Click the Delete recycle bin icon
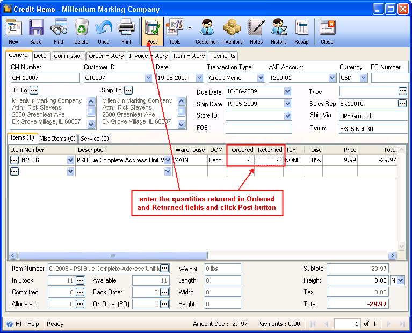The width and height of the screenshot is (412, 333). [x=81, y=31]
